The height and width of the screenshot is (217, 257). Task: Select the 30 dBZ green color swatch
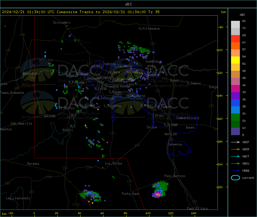(x=235, y=117)
